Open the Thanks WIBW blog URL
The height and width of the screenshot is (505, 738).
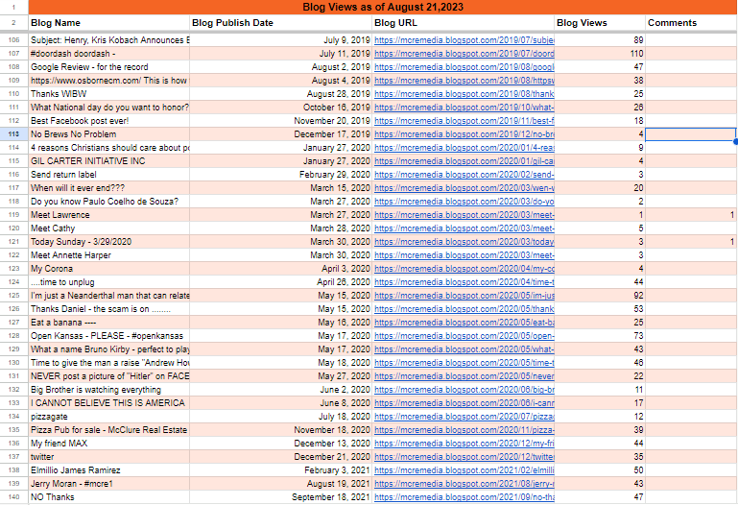click(x=464, y=94)
